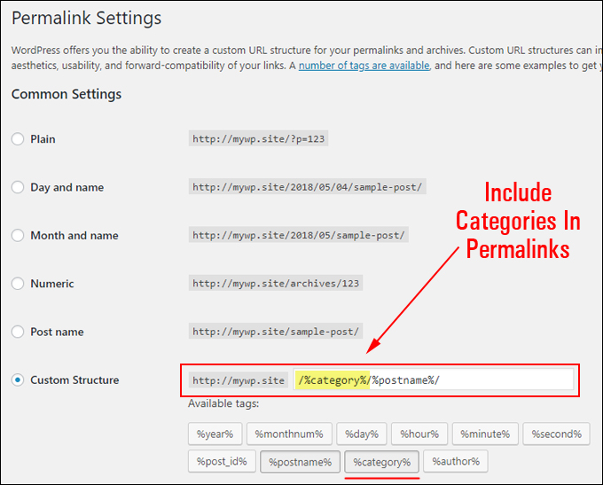
Task: Toggle the %postname% tag button
Action: click(300, 462)
